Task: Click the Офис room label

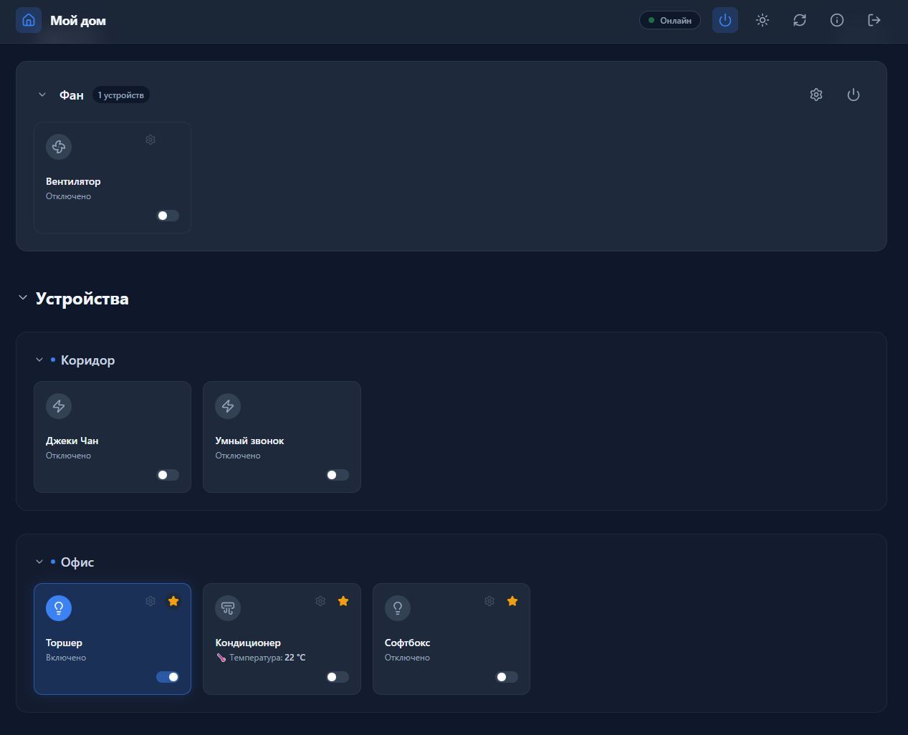Action: point(77,562)
